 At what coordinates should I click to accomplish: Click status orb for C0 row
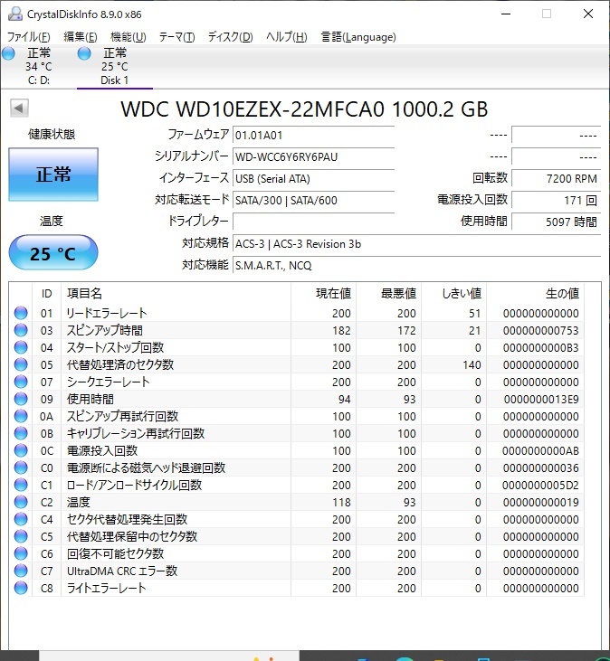(x=21, y=467)
